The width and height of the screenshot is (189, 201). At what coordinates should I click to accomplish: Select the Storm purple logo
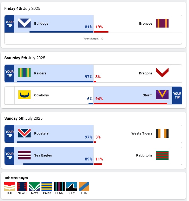pyautogui.click(x=162, y=95)
